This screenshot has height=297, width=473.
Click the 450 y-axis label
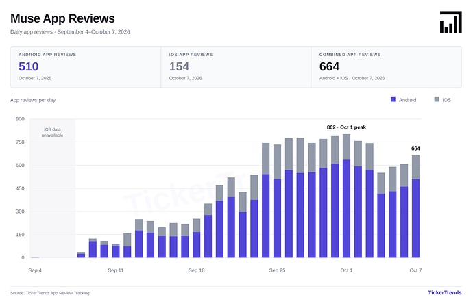click(x=20, y=188)
